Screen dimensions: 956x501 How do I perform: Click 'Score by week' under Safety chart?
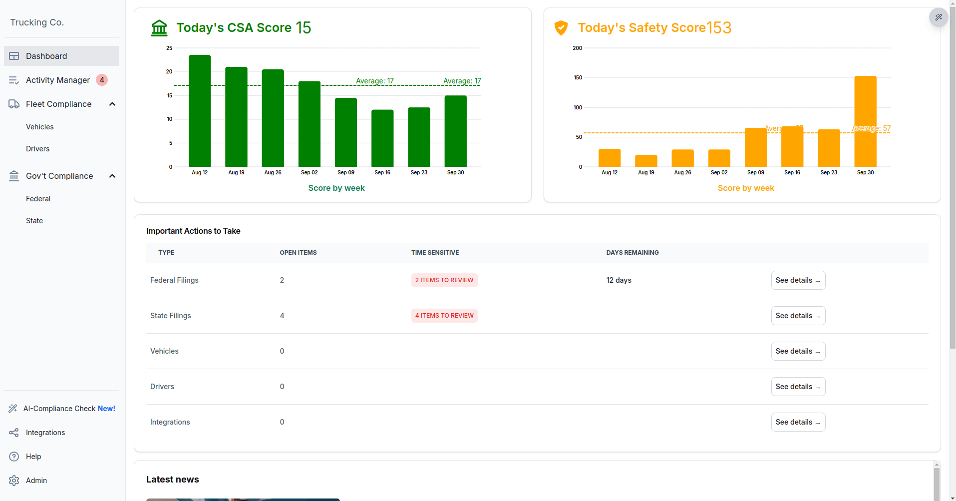(746, 188)
